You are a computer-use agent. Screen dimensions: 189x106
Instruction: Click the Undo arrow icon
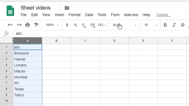[x=10, y=25]
